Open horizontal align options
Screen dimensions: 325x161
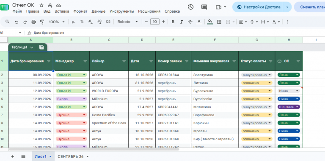243,22
